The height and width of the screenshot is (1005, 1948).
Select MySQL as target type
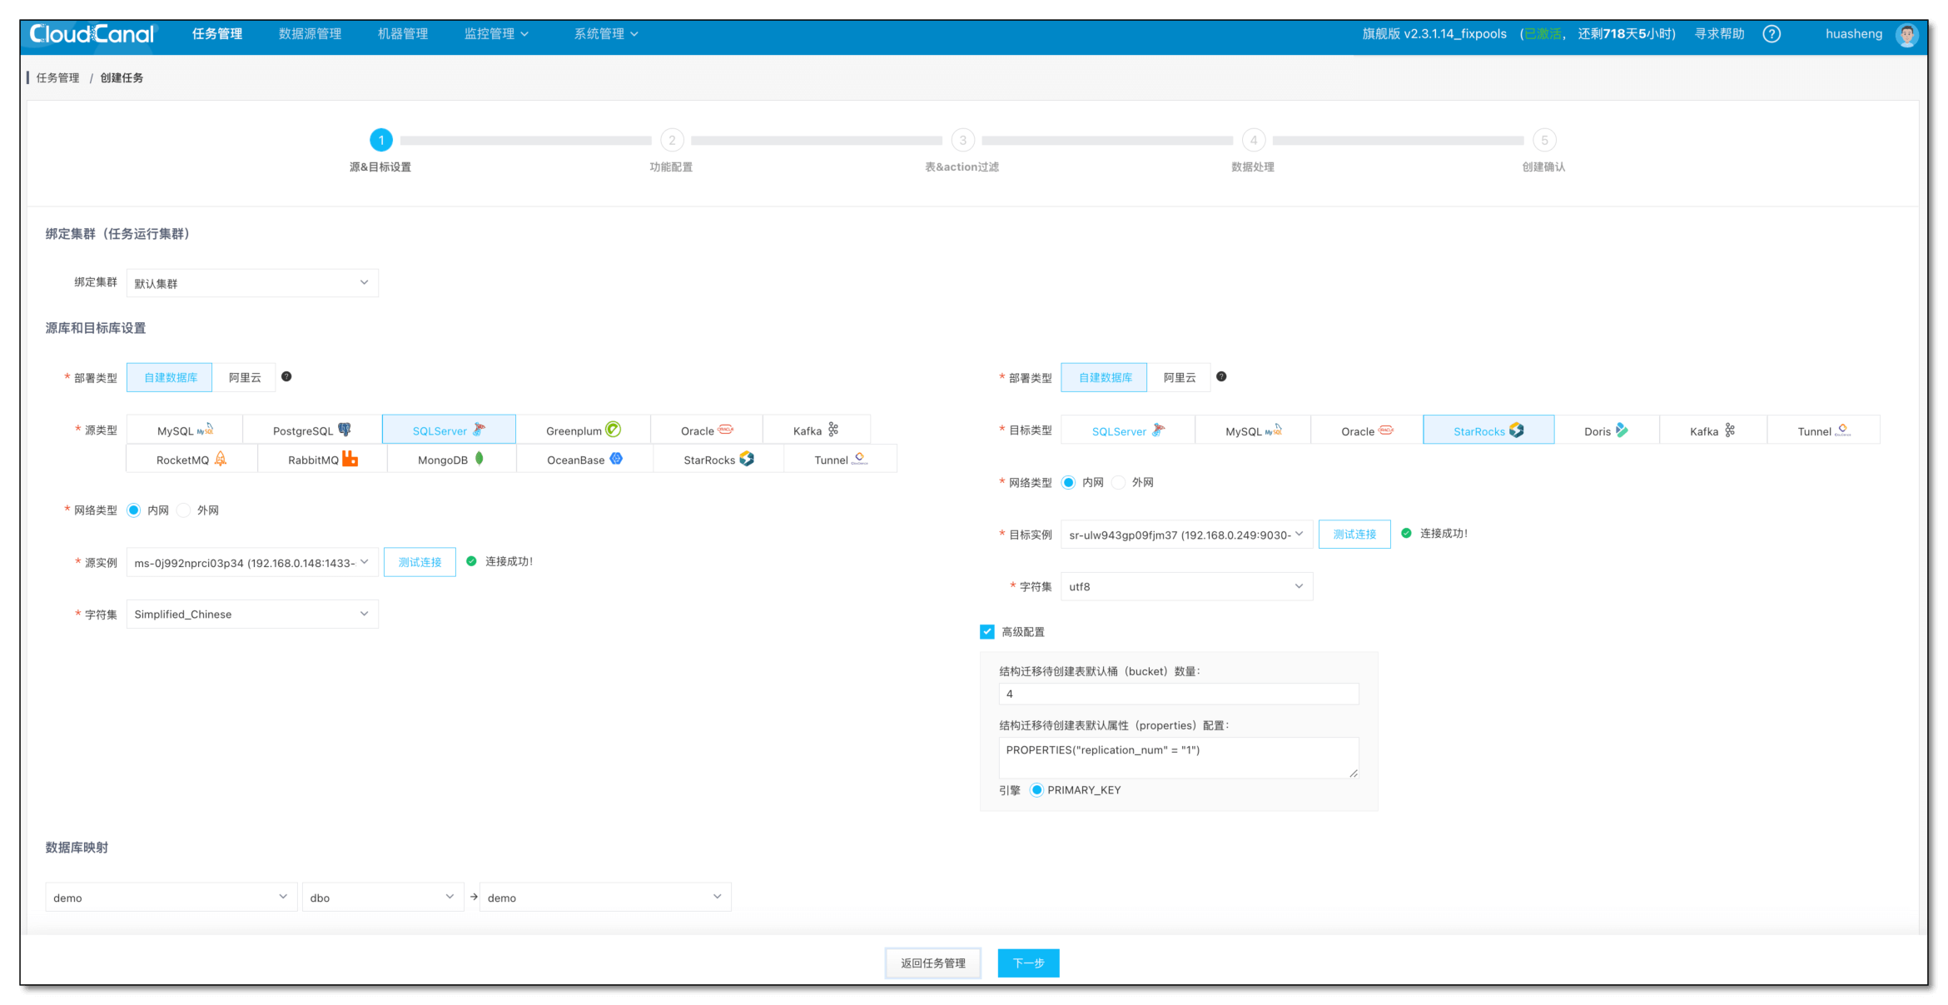coord(1253,430)
